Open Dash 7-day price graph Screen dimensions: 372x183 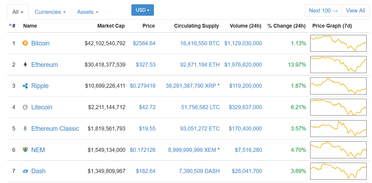point(338,171)
